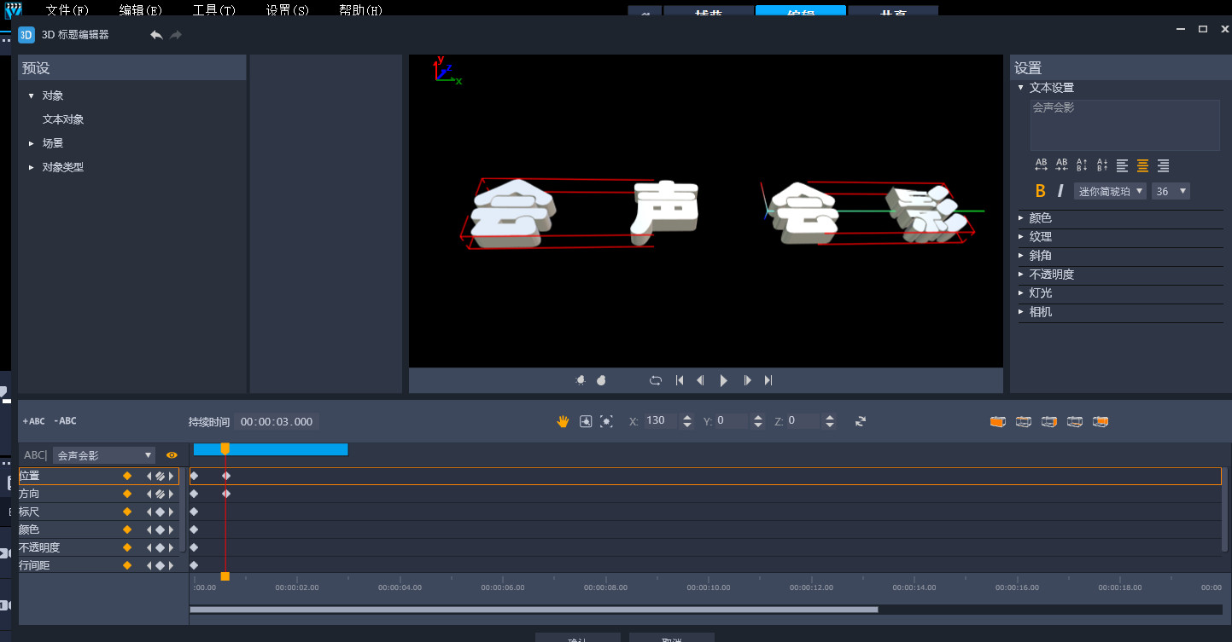Step to next frame
This screenshot has height=642, width=1232.
click(x=747, y=380)
